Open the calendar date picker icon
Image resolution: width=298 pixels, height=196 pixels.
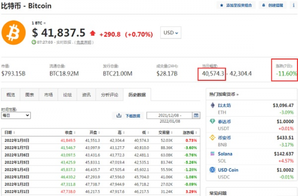(196, 115)
